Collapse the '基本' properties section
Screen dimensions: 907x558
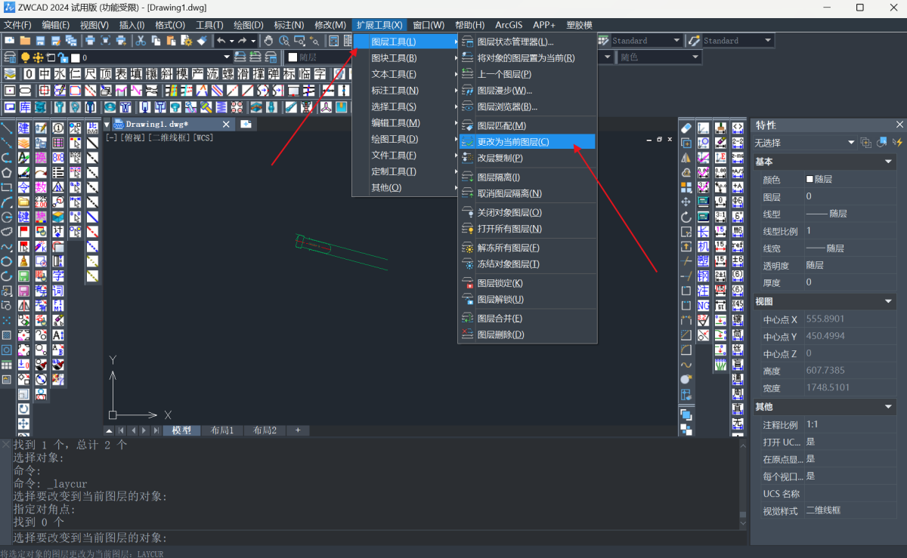889,162
